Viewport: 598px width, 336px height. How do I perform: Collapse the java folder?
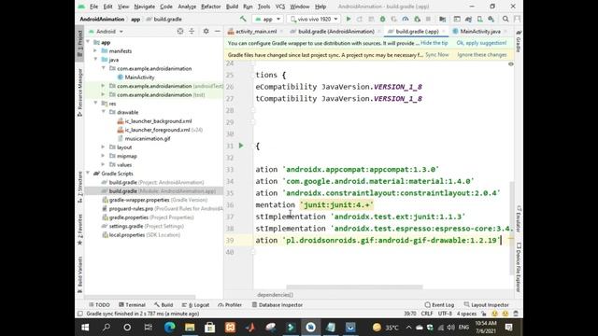coord(95,60)
